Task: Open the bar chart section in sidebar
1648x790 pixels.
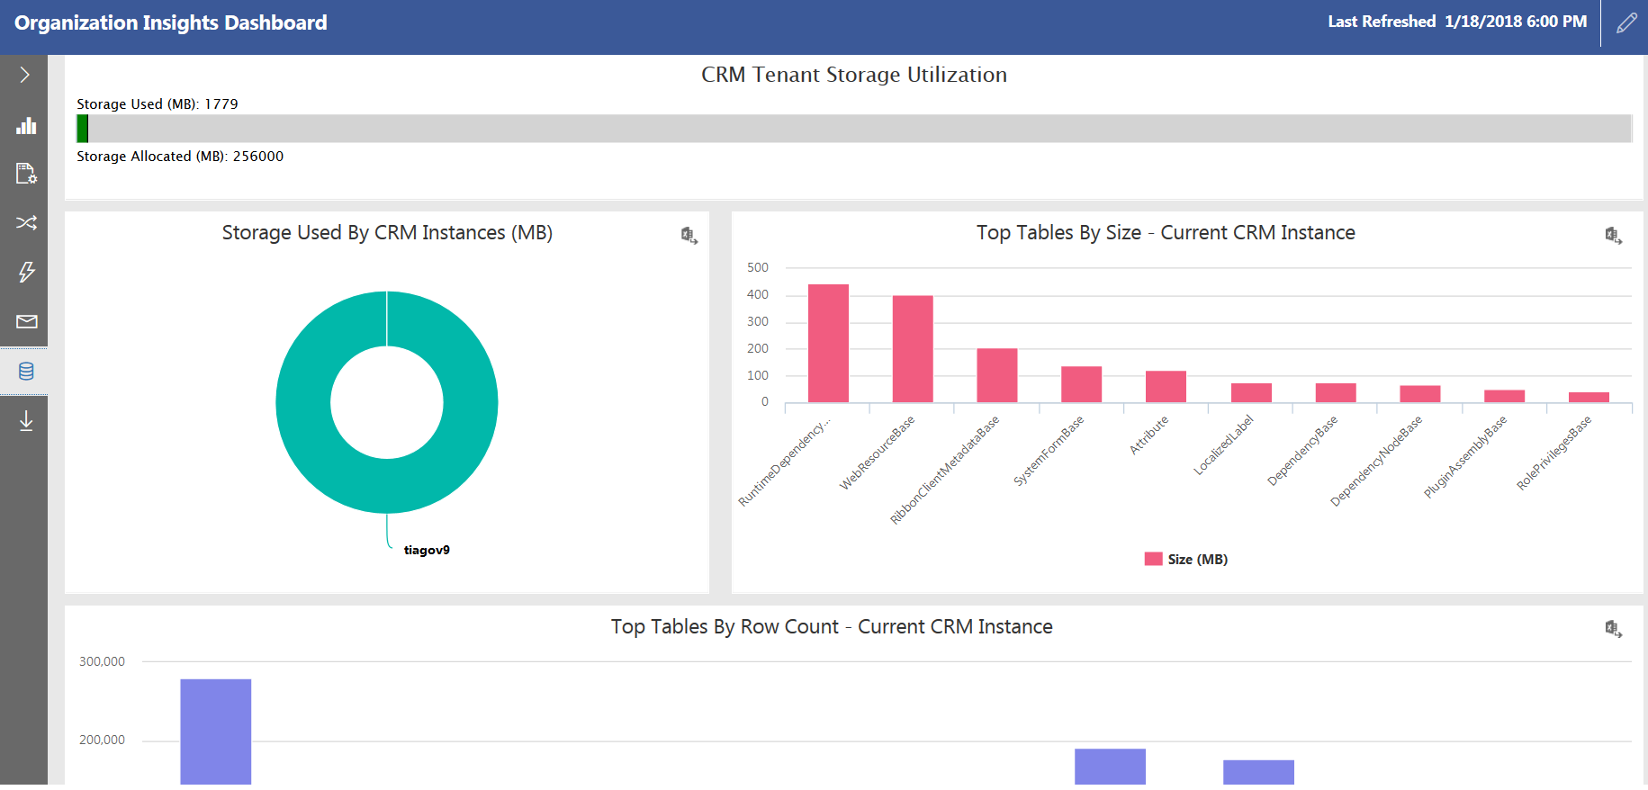Action: point(25,125)
